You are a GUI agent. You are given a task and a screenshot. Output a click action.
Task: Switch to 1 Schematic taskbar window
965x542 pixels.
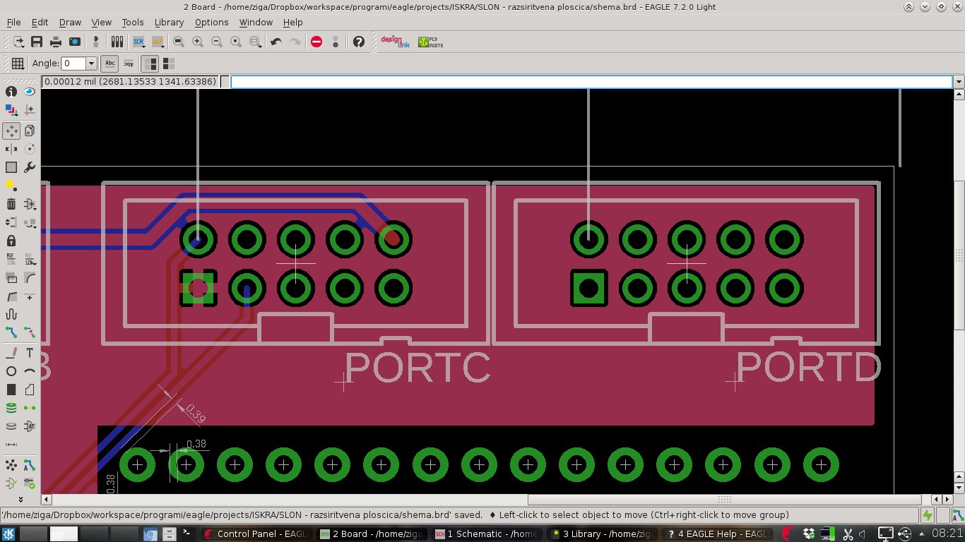point(487,534)
